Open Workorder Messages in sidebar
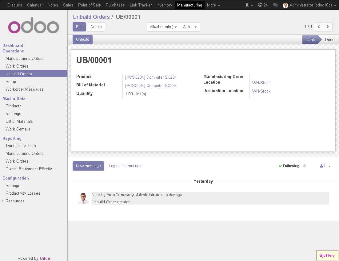339x261 pixels. pyautogui.click(x=25, y=89)
